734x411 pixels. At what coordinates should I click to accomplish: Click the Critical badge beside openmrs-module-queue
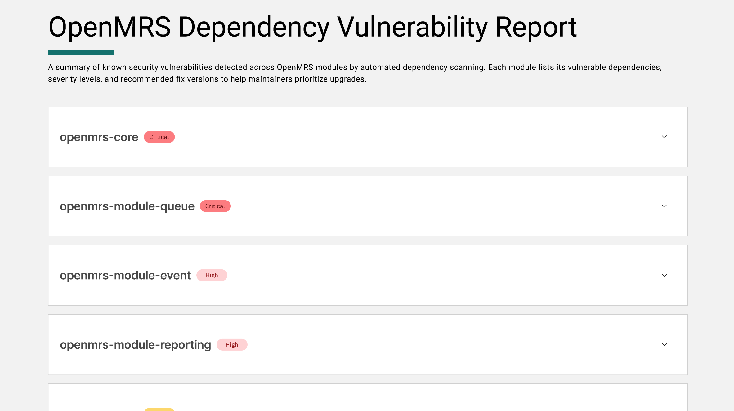tap(215, 206)
